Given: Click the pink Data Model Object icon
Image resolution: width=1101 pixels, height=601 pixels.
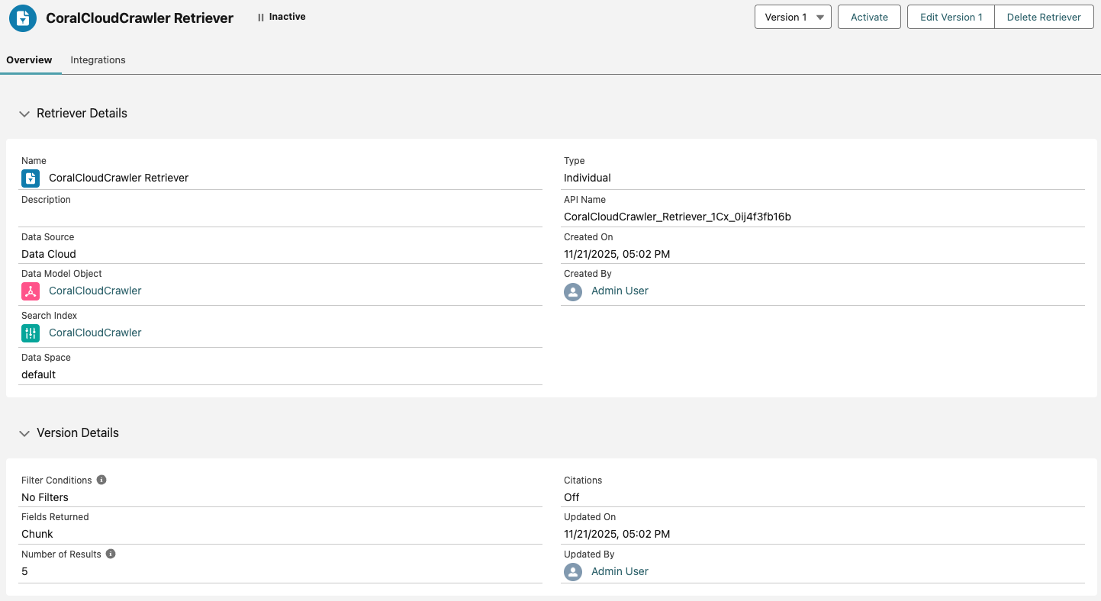Looking at the screenshot, I should (x=31, y=291).
